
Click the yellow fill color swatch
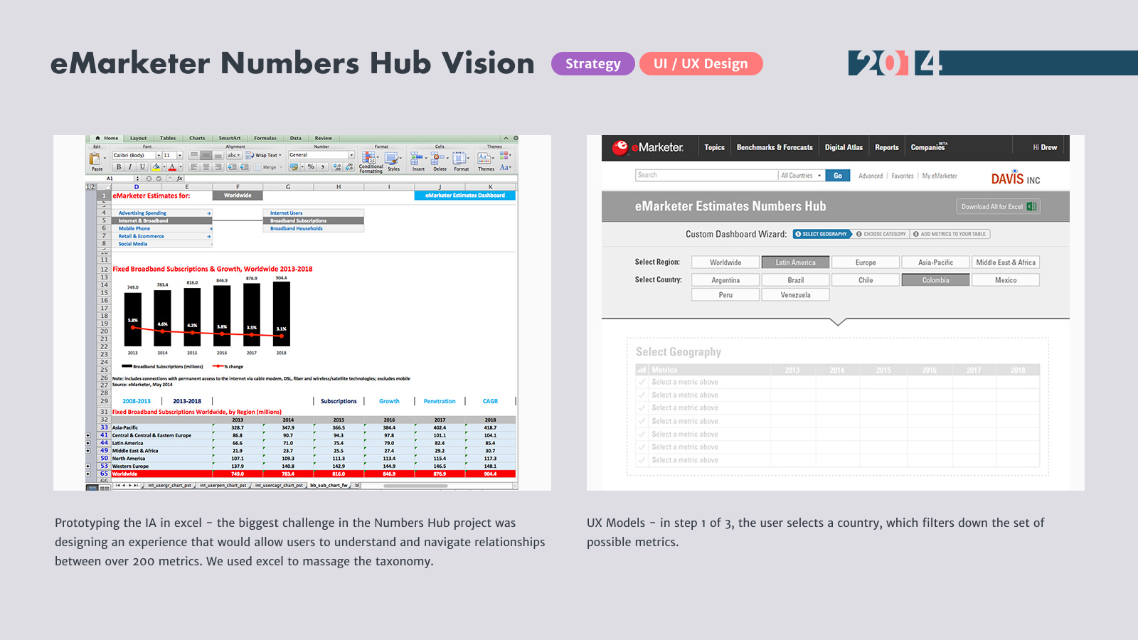coord(156,167)
